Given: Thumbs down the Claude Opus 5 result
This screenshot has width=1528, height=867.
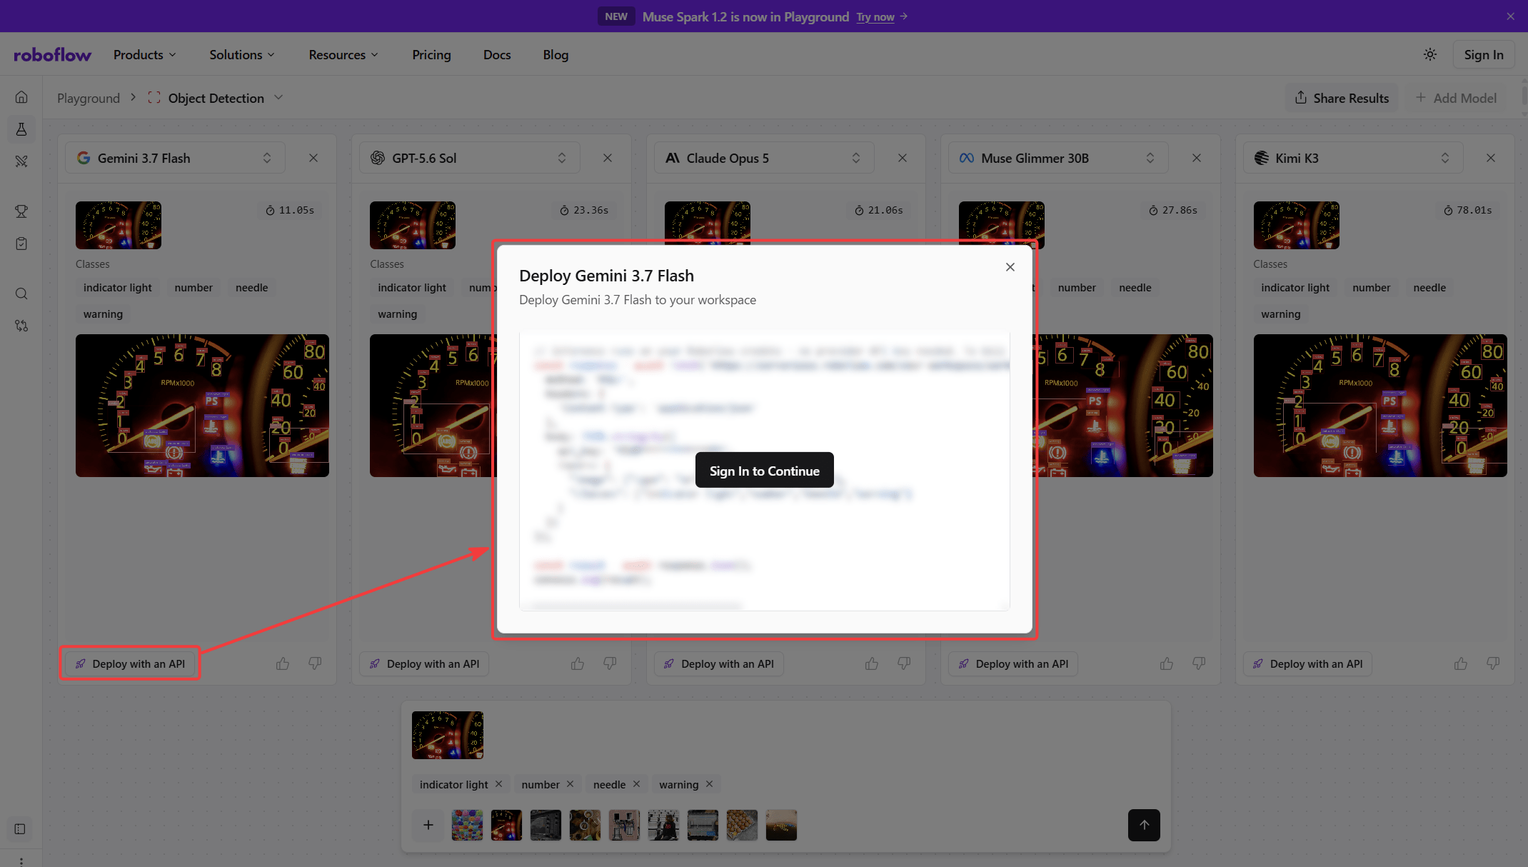Looking at the screenshot, I should point(904,663).
